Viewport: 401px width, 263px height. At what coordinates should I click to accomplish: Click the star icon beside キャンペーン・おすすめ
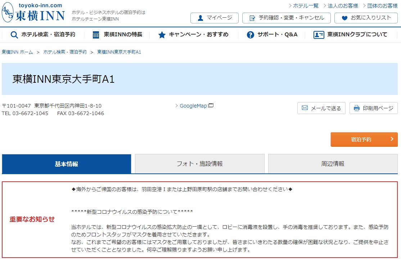[162, 35]
